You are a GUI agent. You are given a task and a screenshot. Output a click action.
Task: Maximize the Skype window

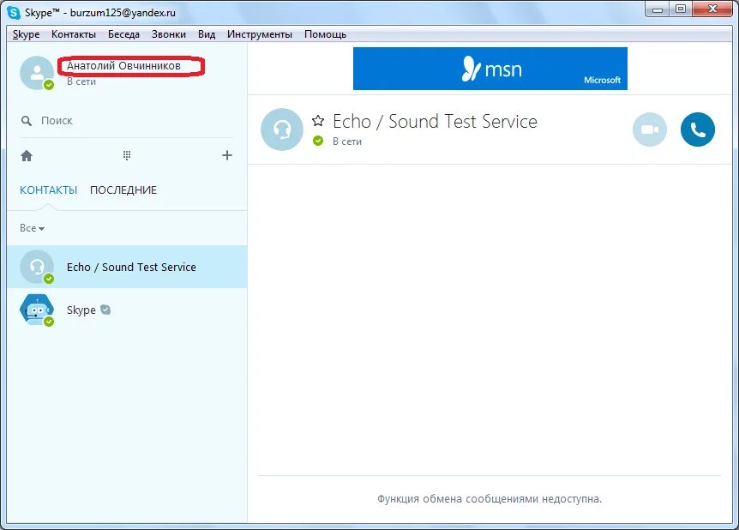click(x=681, y=9)
